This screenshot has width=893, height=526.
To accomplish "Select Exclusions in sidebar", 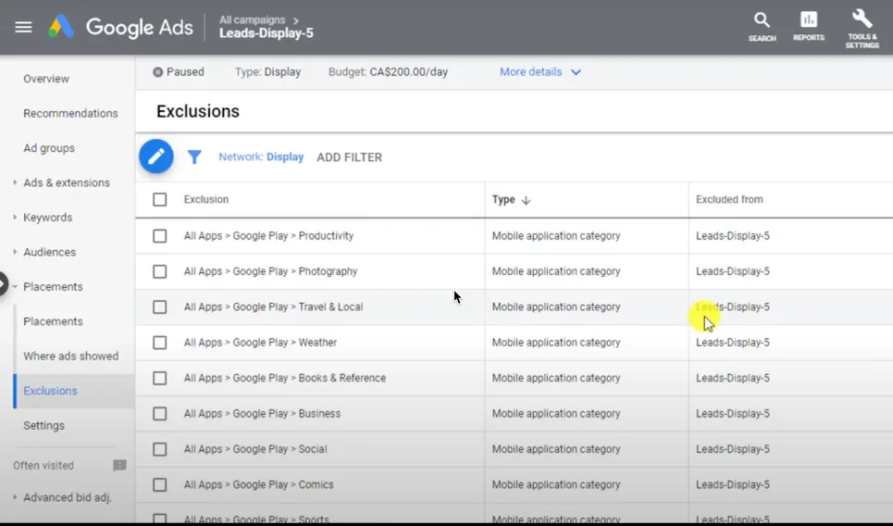I will click(x=50, y=391).
